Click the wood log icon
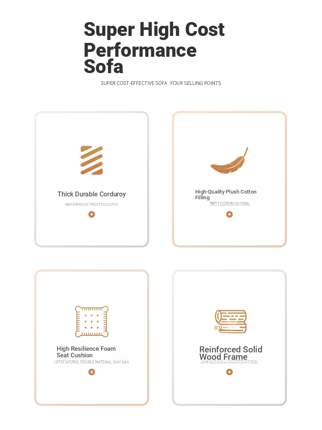The width and height of the screenshot is (322, 430). [231, 321]
